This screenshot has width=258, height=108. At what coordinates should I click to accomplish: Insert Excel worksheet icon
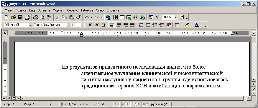pyautogui.click(x=129, y=17)
